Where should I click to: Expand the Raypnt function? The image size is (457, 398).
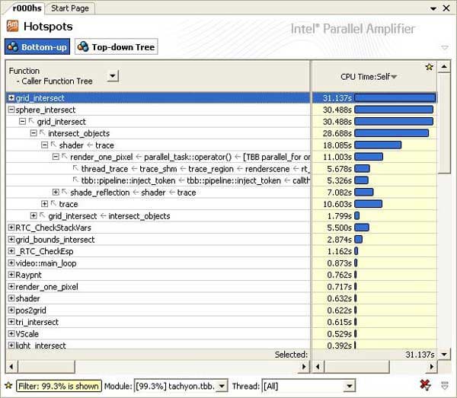point(11,275)
